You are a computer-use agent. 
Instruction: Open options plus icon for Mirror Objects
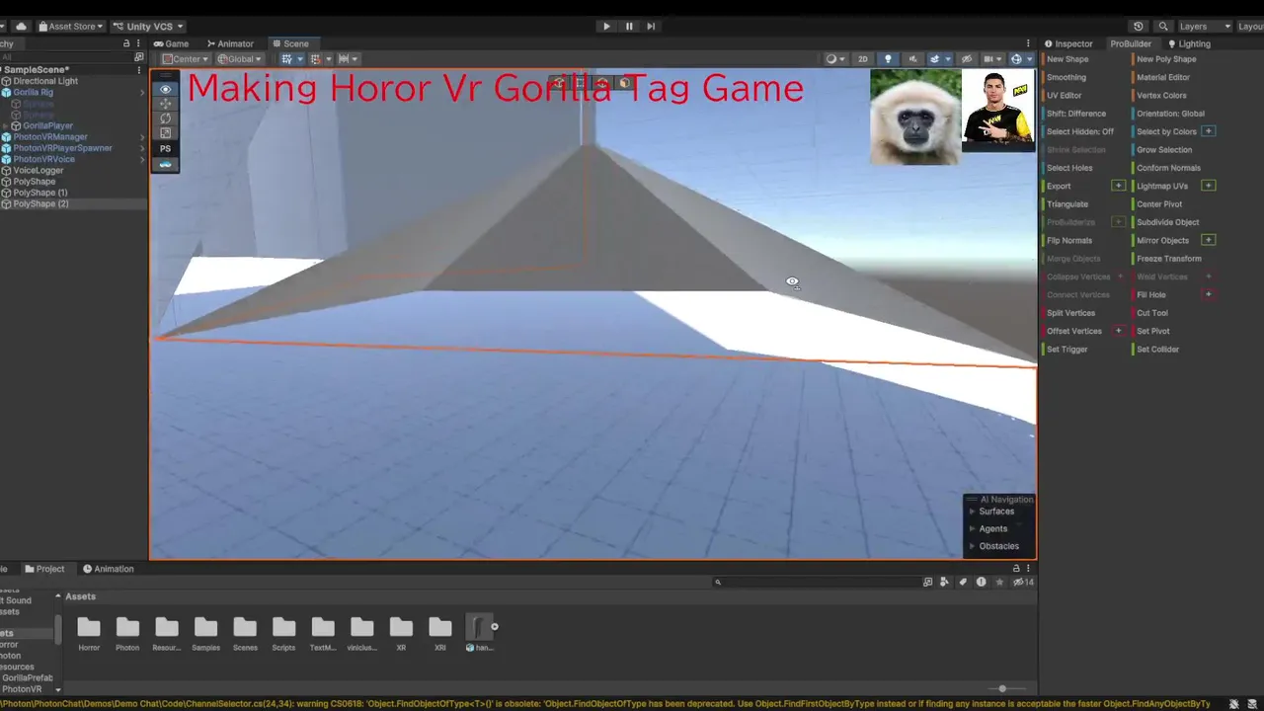point(1209,240)
